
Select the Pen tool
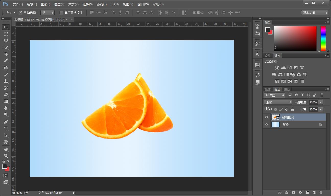[x=6, y=122]
